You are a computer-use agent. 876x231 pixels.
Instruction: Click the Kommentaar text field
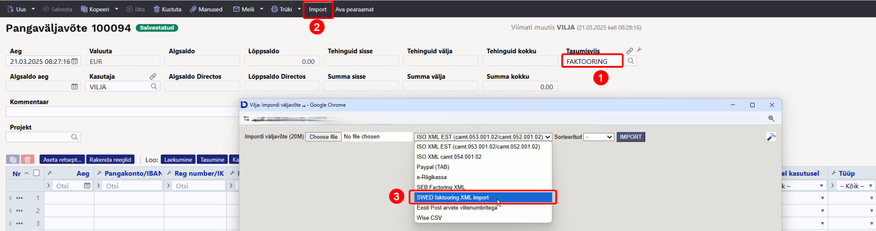pos(121,112)
